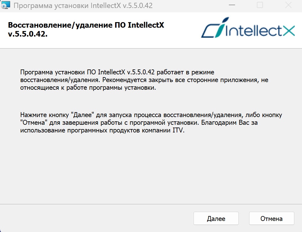Click the version number in the window title
The height and width of the screenshot is (232, 302).
coord(138,6)
